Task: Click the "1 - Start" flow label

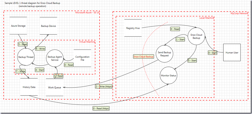Action: tap(180, 39)
